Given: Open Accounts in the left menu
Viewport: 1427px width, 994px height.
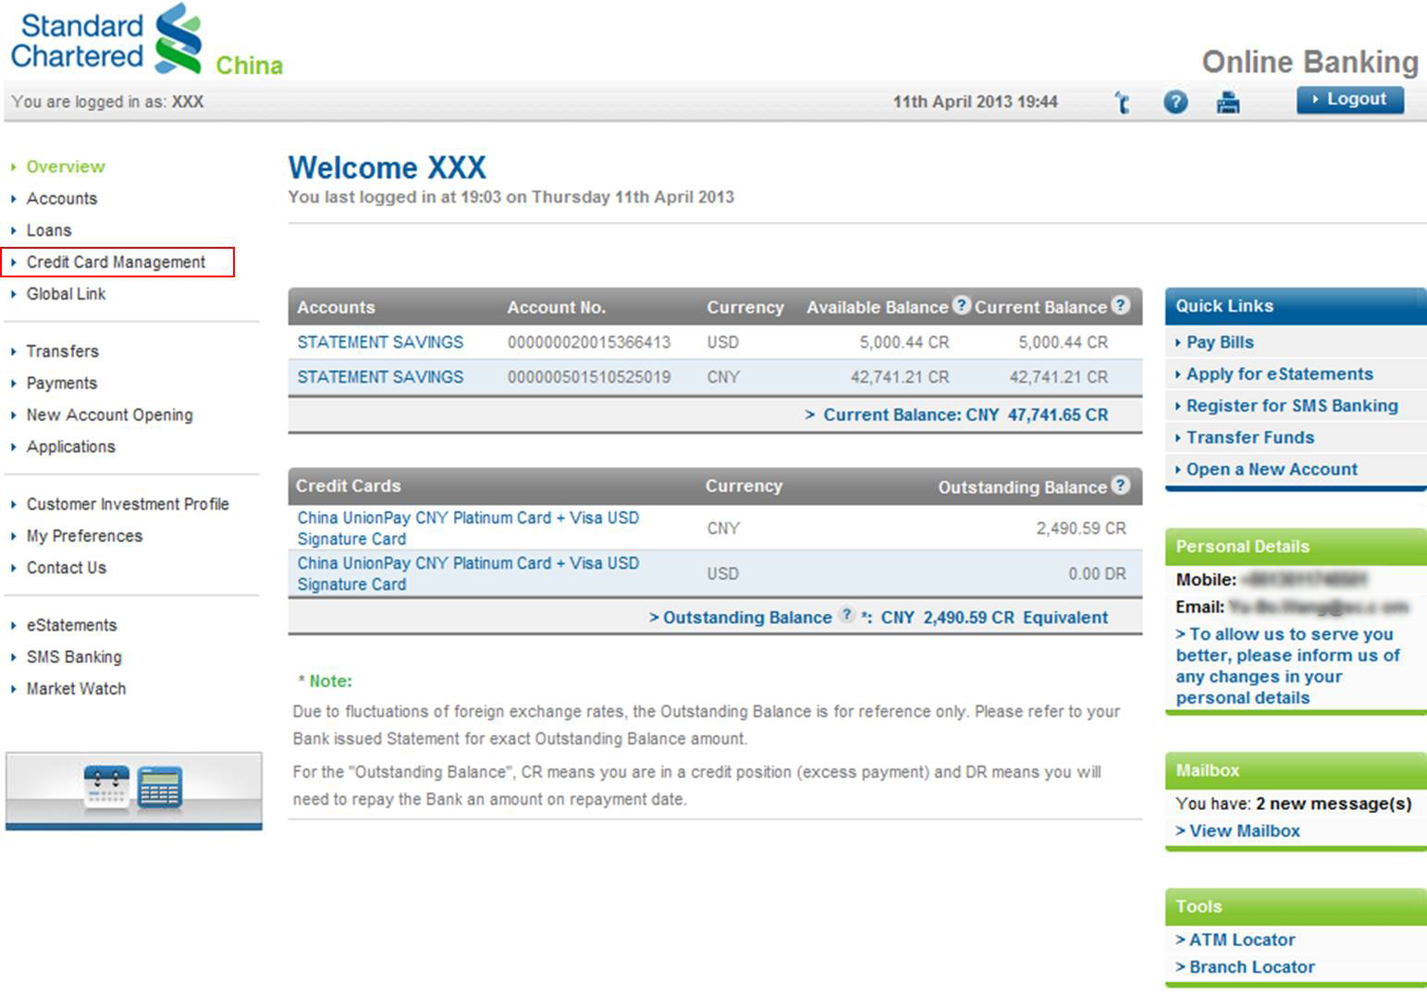Looking at the screenshot, I should (61, 199).
